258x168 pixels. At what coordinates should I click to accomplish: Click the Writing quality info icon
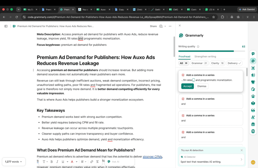(x=198, y=47)
